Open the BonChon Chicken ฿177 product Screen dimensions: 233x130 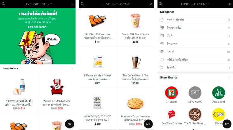pos(98,28)
